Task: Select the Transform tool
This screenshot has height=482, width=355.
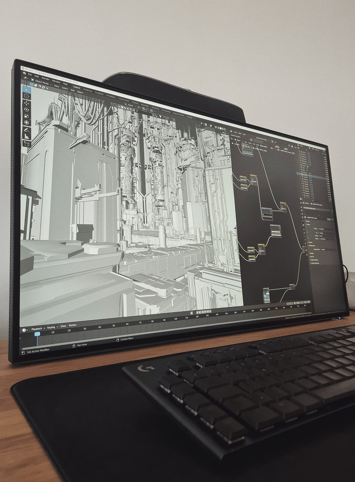Action: tap(27, 123)
